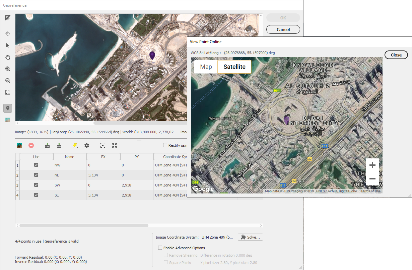
Task: Click the import points table icon
Action: [47, 145]
